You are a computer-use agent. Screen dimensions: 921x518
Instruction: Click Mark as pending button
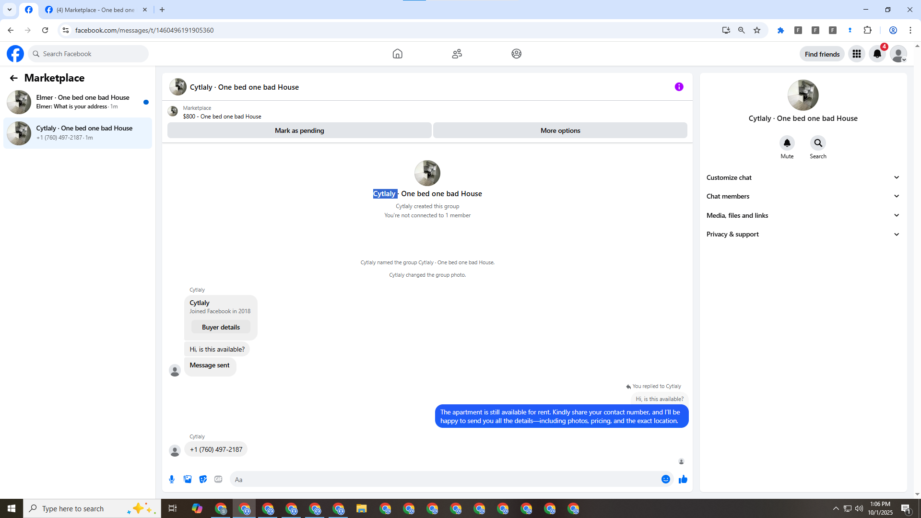299,130
